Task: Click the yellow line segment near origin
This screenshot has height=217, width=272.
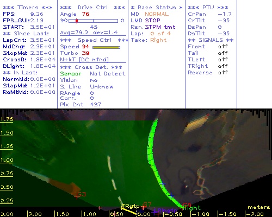Action: coord(129,211)
